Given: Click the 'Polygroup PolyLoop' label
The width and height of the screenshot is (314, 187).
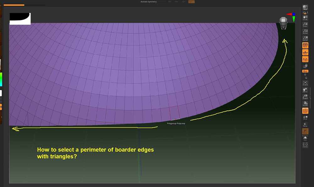Looking at the screenshot, I should click(x=176, y=123).
